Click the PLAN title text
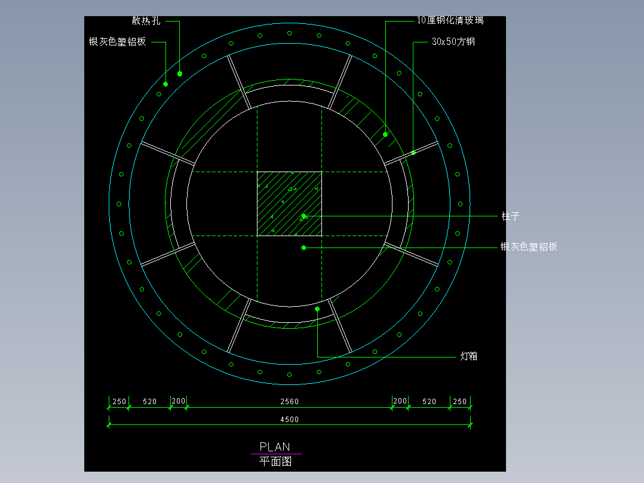The width and height of the screenshot is (644, 483). (275, 447)
